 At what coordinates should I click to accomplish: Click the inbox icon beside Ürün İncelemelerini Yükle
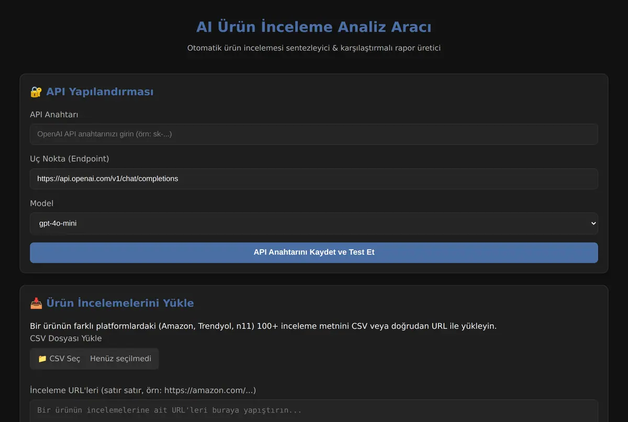[x=36, y=303]
